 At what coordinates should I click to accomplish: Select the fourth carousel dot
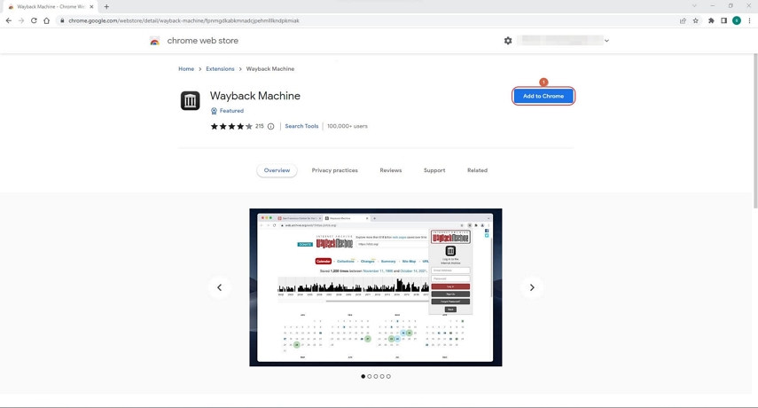[x=382, y=377]
